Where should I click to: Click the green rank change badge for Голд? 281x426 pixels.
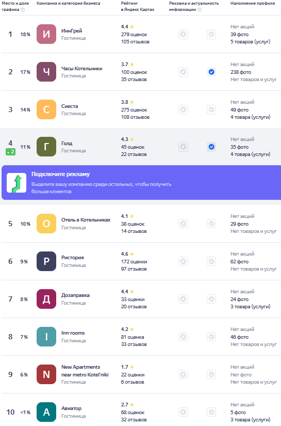(11, 152)
